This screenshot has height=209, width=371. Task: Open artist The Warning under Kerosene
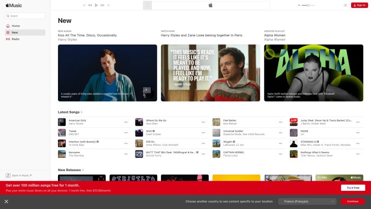(x=76, y=156)
